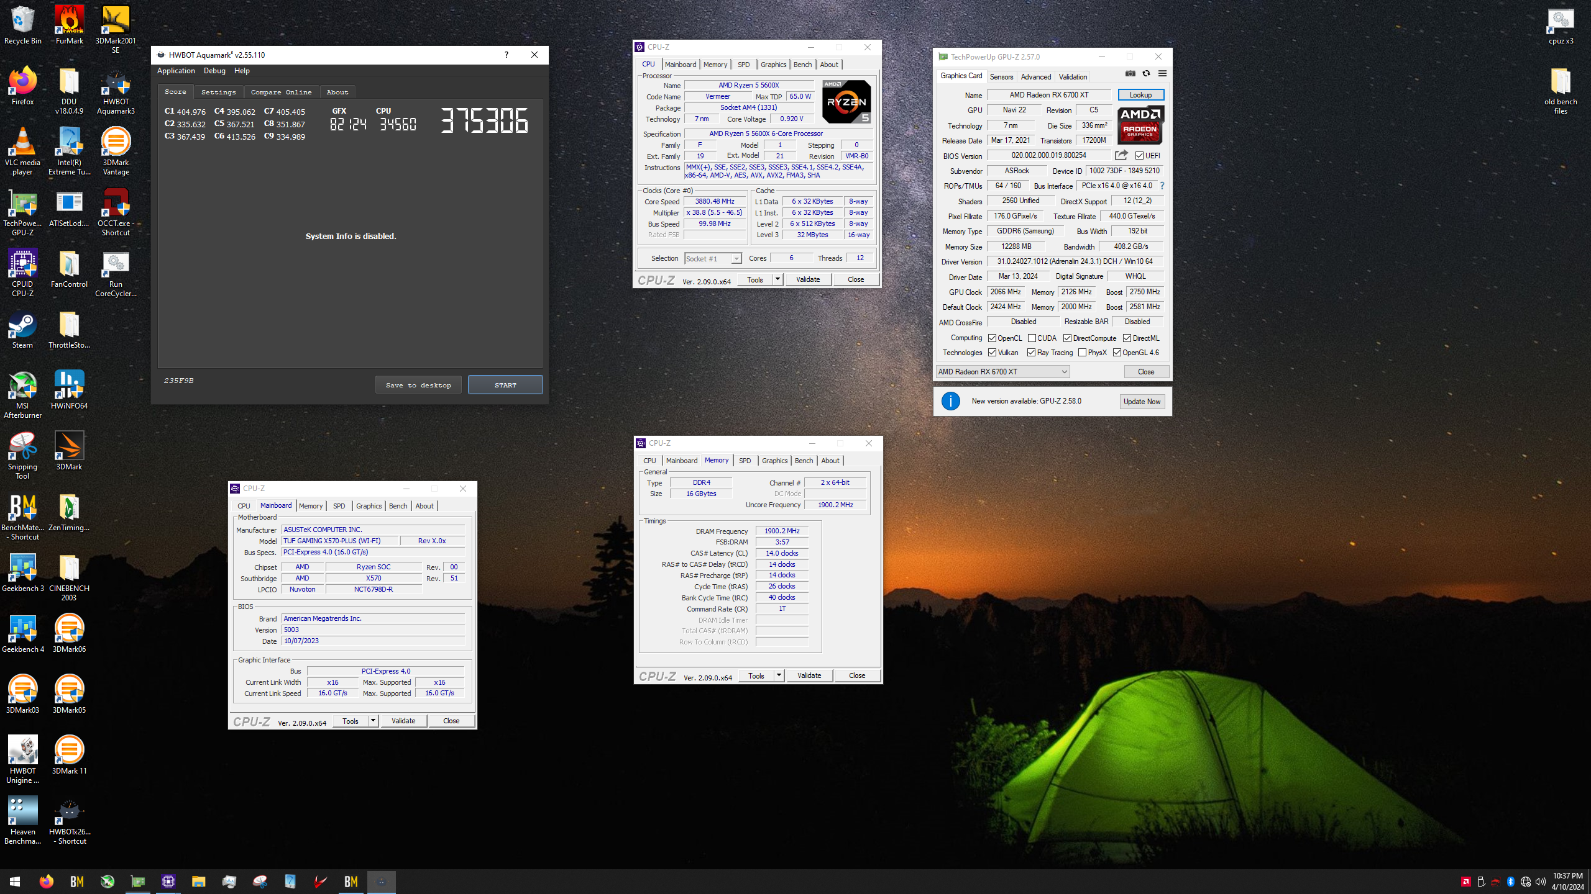Toggle PhysX checkbox in GPU-Z
Screen dimensions: 1591x894
pyautogui.click(x=1082, y=353)
